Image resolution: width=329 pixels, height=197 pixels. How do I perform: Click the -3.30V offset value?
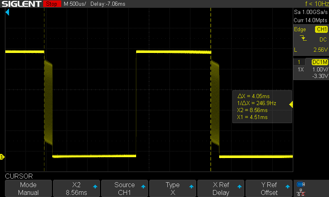pos(320,76)
